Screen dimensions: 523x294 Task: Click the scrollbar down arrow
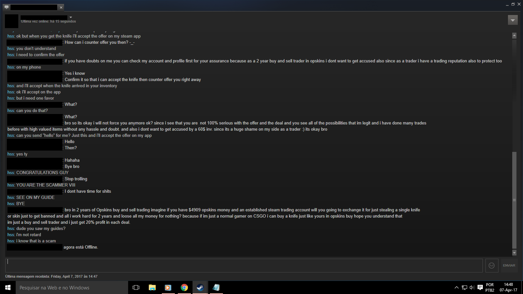coord(514,253)
